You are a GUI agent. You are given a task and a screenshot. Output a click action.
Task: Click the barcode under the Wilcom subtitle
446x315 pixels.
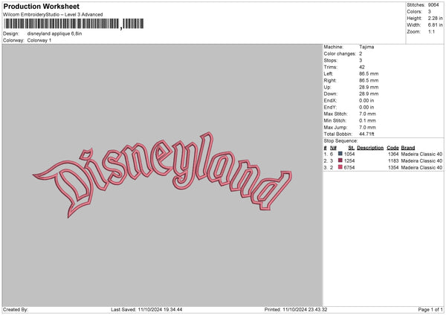(x=74, y=24)
